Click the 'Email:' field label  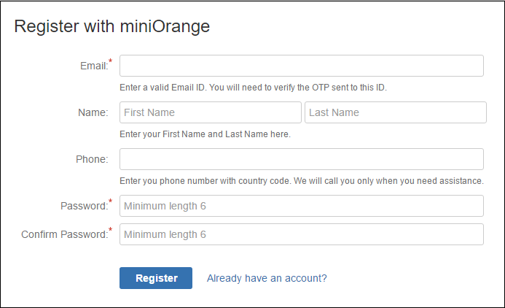(94, 66)
